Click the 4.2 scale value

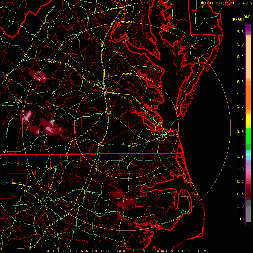tap(240, 119)
